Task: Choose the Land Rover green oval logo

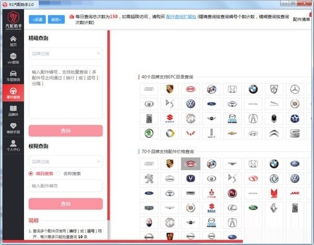Action: click(x=253, y=207)
